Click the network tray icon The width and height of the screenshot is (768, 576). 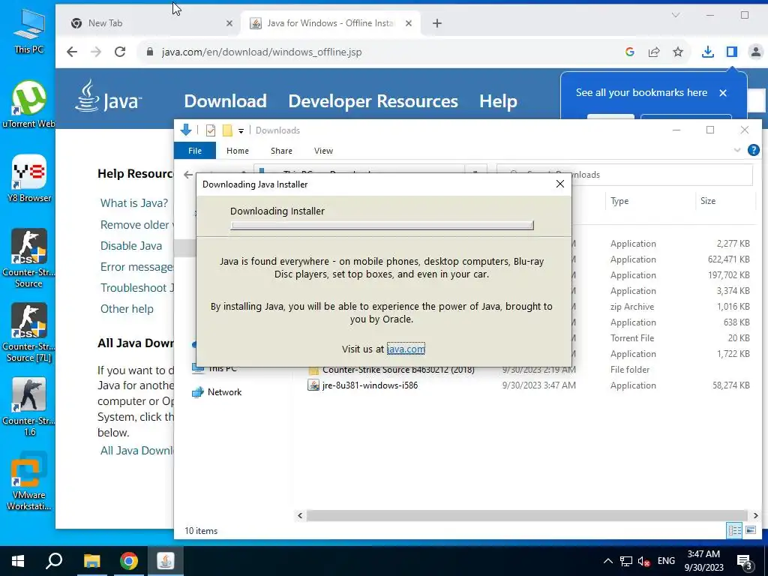pyautogui.click(x=626, y=561)
